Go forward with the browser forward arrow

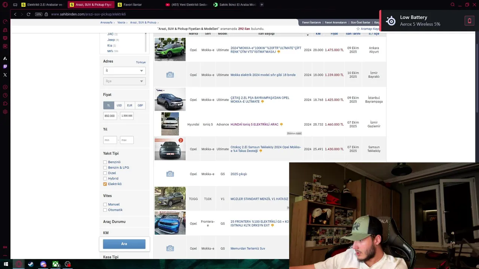(x=22, y=14)
